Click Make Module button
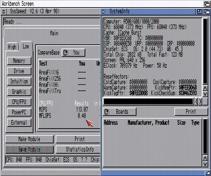This screenshot has height=176, width=211. point(29,139)
